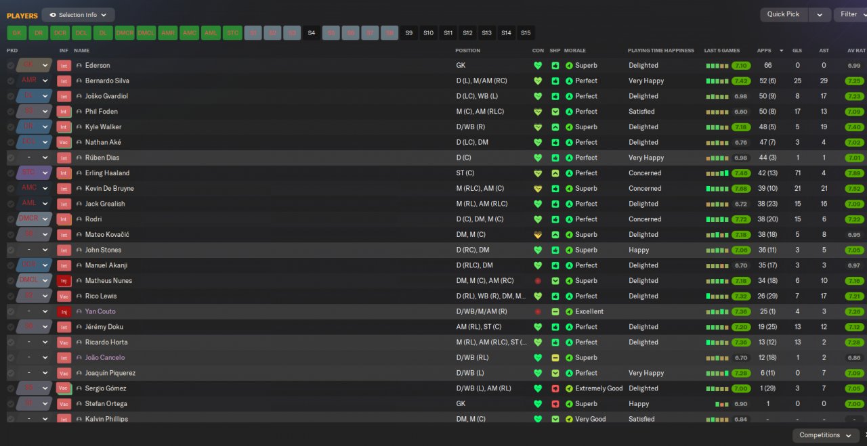Screen dimensions: 867x446
Task: Select the GK position slot button
Action: click(17, 32)
